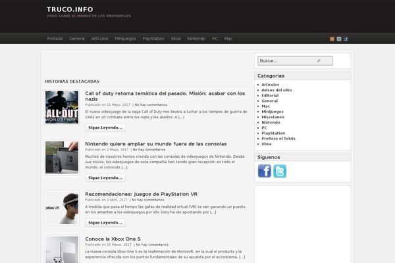The width and height of the screenshot is (395, 263).
Task: Open the Recomendaciones PlayStation VR headline
Action: (141, 194)
